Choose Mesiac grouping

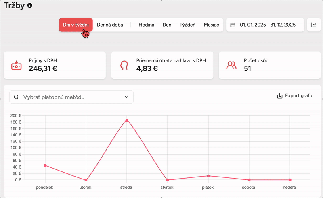[211, 25]
